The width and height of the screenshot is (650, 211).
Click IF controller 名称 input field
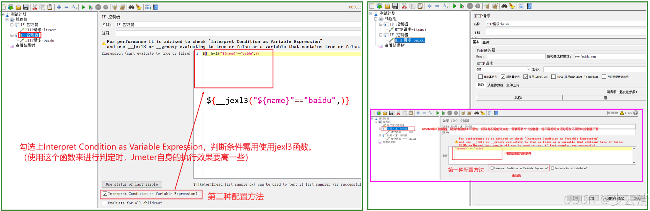[x=238, y=25]
